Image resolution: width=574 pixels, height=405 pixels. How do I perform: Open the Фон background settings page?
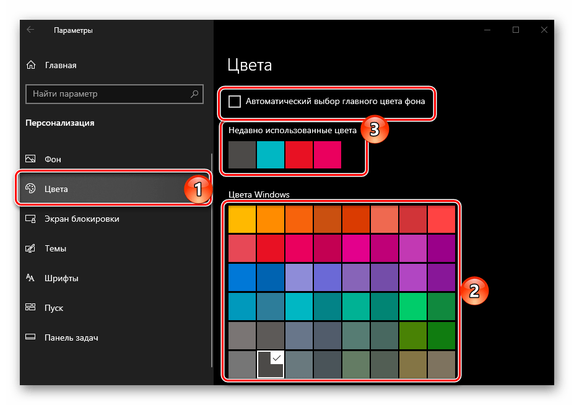(x=53, y=159)
